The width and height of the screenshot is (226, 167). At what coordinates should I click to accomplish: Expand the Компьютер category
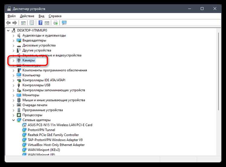[x=13, y=75]
